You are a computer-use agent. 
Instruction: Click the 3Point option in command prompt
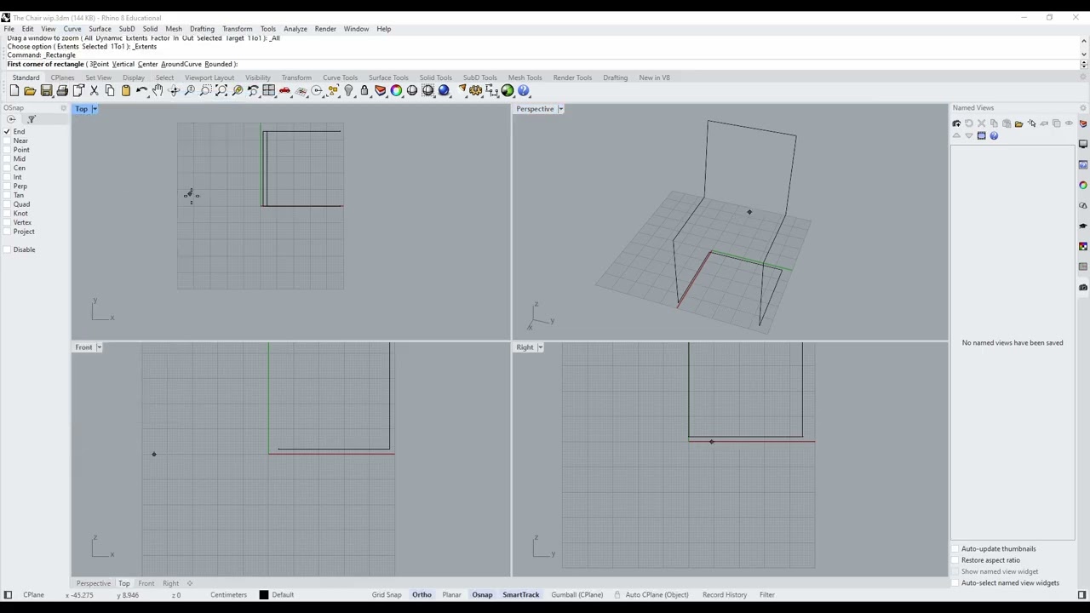coord(99,64)
